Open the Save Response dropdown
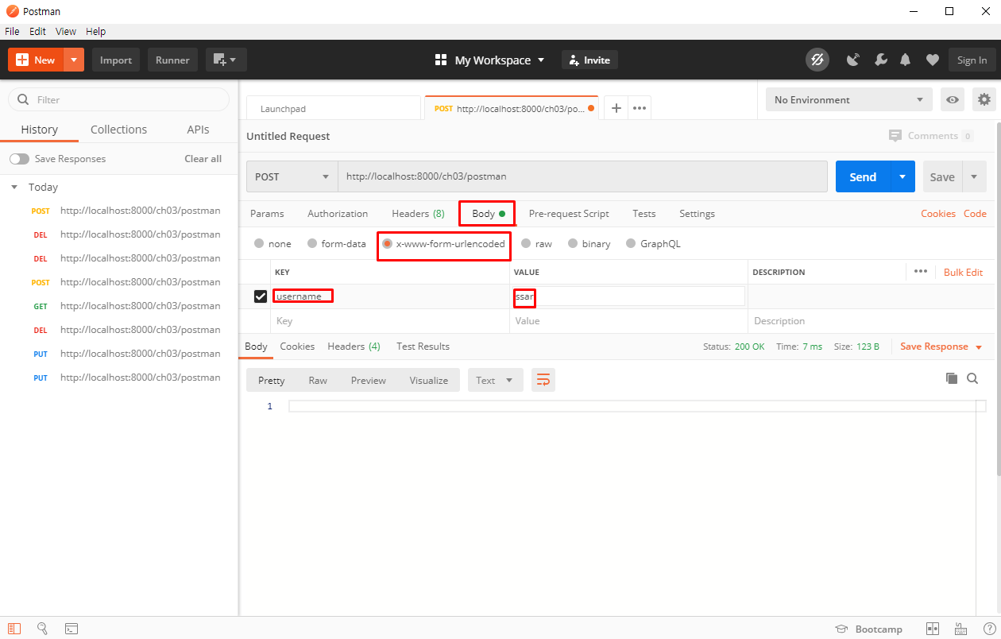1001x639 pixels. click(941, 347)
